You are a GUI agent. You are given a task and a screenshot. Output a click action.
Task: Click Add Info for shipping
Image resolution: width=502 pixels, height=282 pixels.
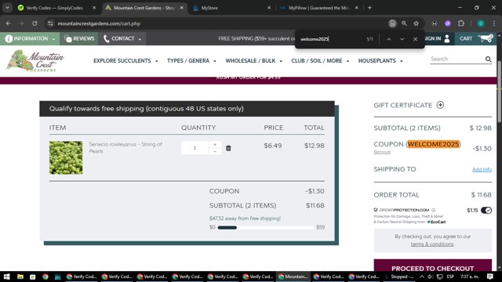pos(482,169)
